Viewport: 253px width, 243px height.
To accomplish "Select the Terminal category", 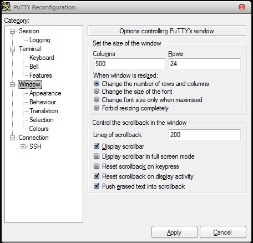I will 30,49.
